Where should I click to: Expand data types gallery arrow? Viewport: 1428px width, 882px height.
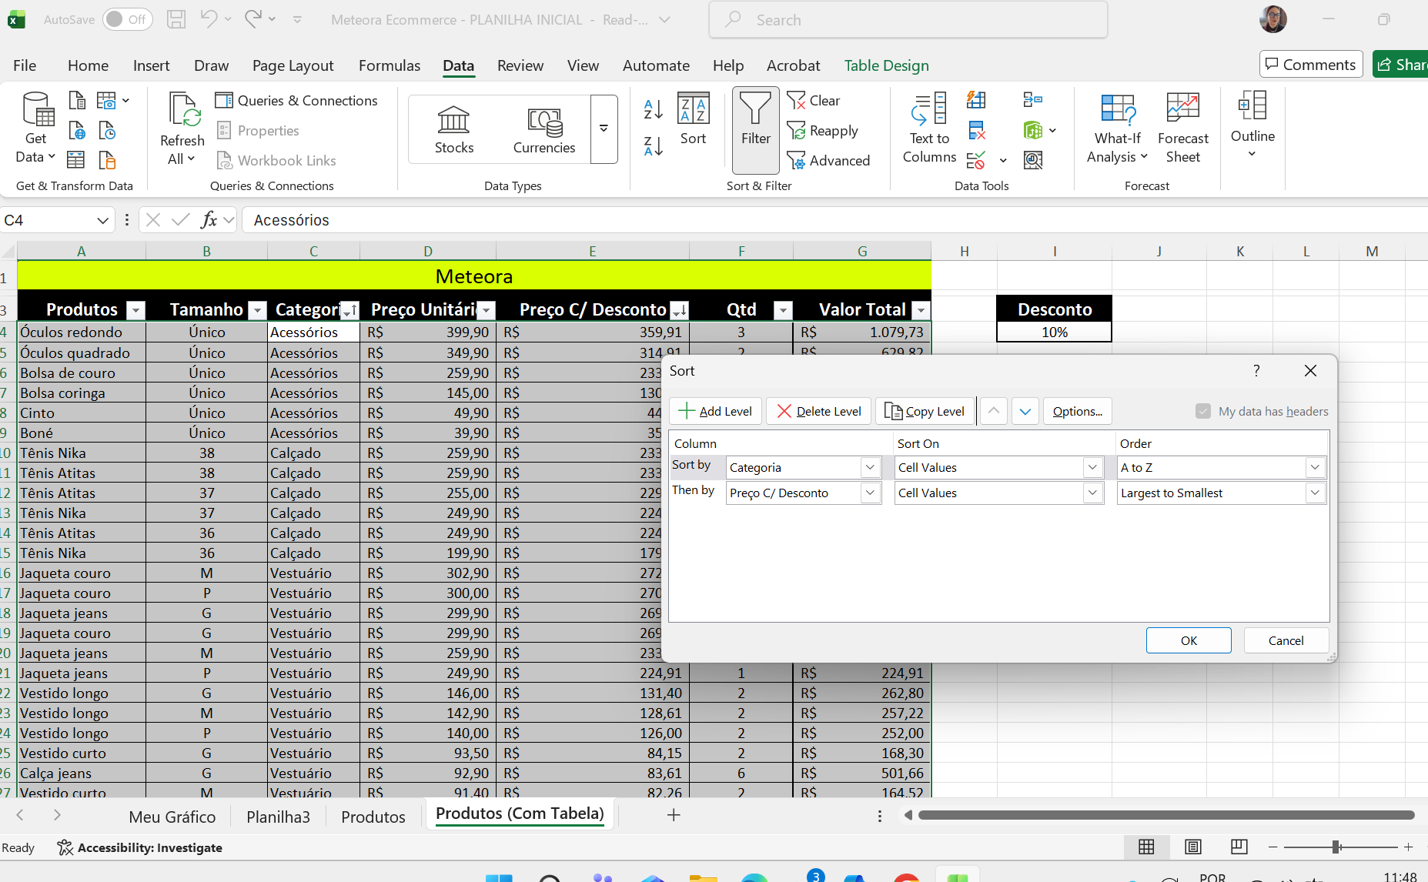(604, 129)
